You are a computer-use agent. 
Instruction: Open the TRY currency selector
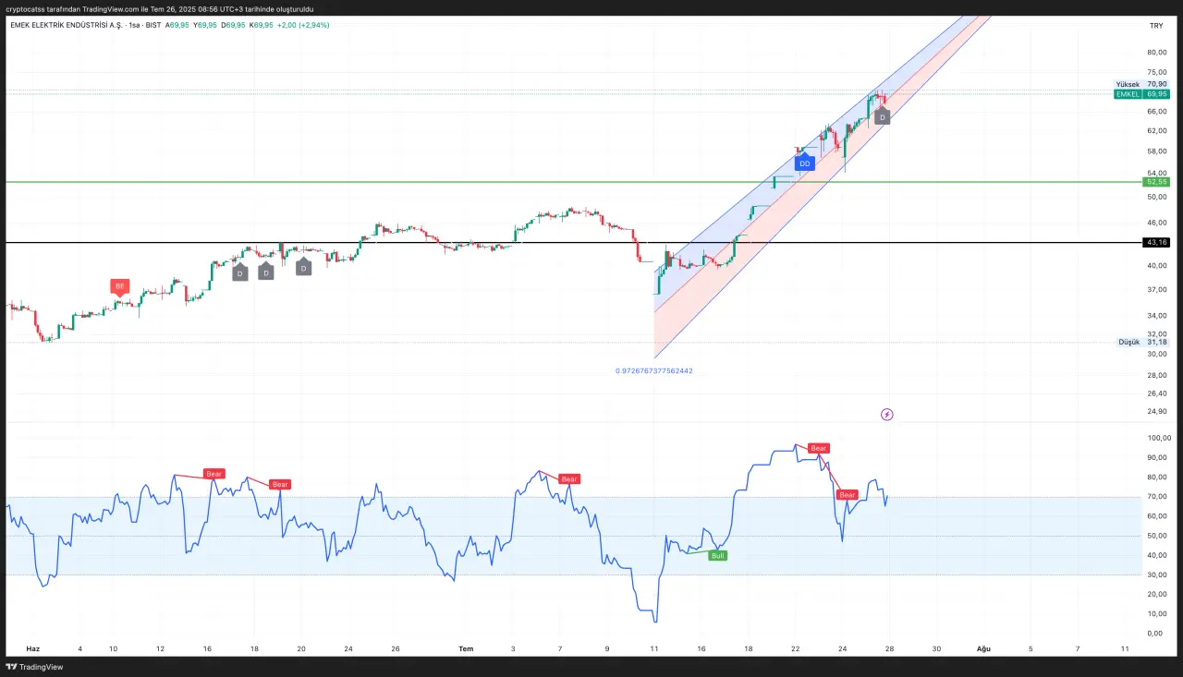[x=1155, y=26]
